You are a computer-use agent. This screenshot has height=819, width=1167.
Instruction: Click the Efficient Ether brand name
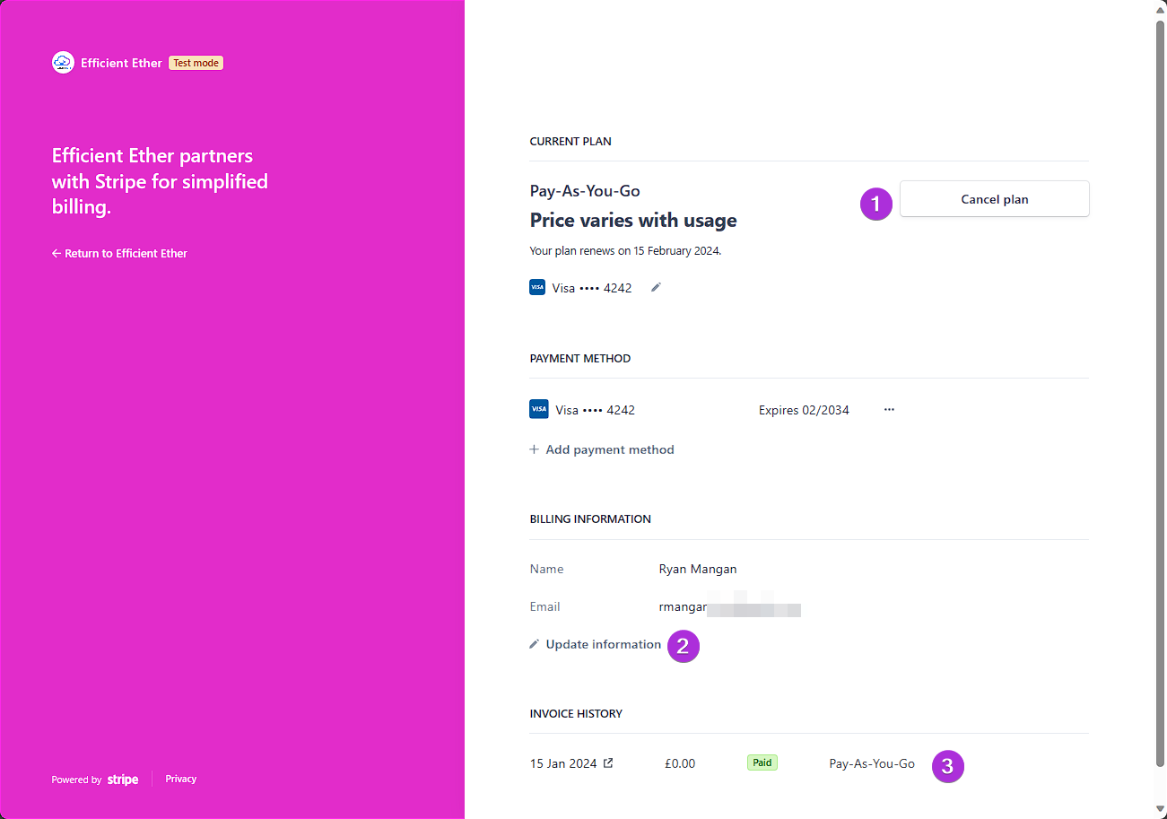tap(122, 63)
